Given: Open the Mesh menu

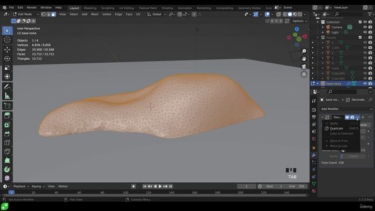Looking at the screenshot, I should point(95,14).
